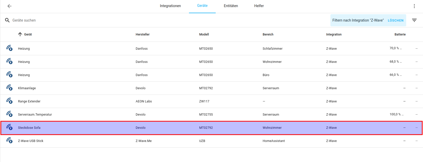Screen dimensions: 423x162
Task: Open the Steckdose Sofa device
Action: click(29, 128)
